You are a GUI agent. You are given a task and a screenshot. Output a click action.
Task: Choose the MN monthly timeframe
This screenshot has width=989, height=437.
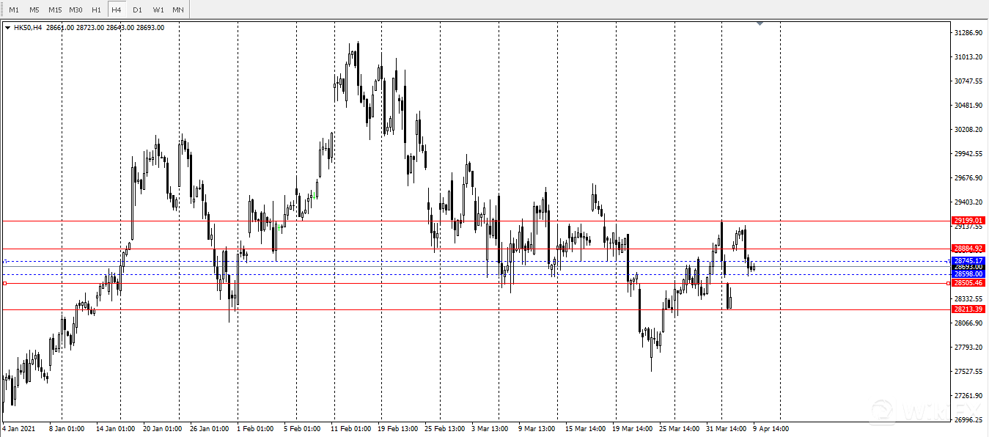pyautogui.click(x=178, y=10)
